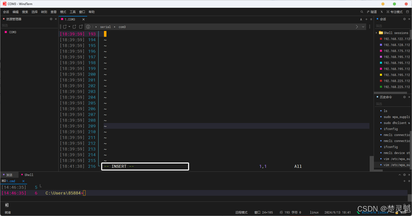Screen dimensions: 412x216
Task: Select the ls history command
Action: tap(385, 111)
